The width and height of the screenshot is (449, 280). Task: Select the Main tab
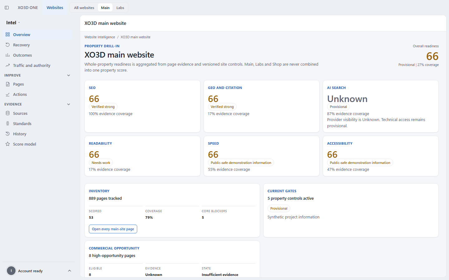(x=105, y=8)
